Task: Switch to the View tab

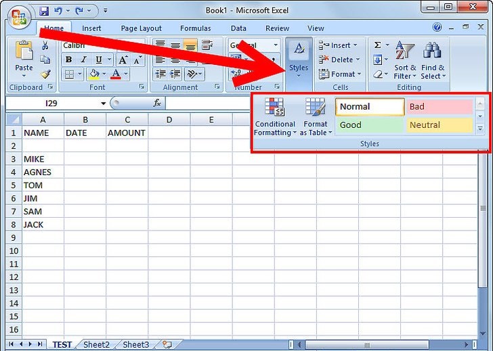Action: coord(316,28)
